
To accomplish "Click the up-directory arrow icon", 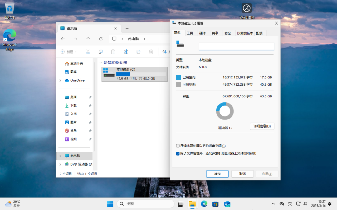I will click(88, 39).
